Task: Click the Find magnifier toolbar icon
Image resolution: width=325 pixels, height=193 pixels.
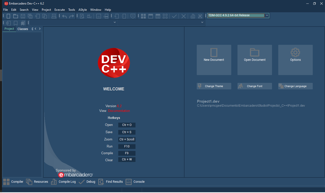Action: [x=82, y=16]
